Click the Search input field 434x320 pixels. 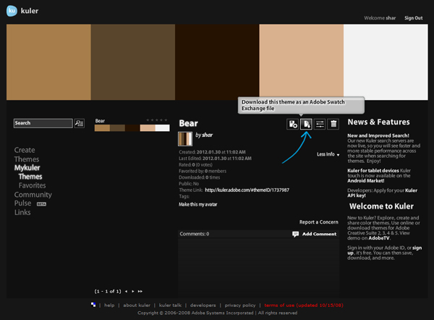43,123
